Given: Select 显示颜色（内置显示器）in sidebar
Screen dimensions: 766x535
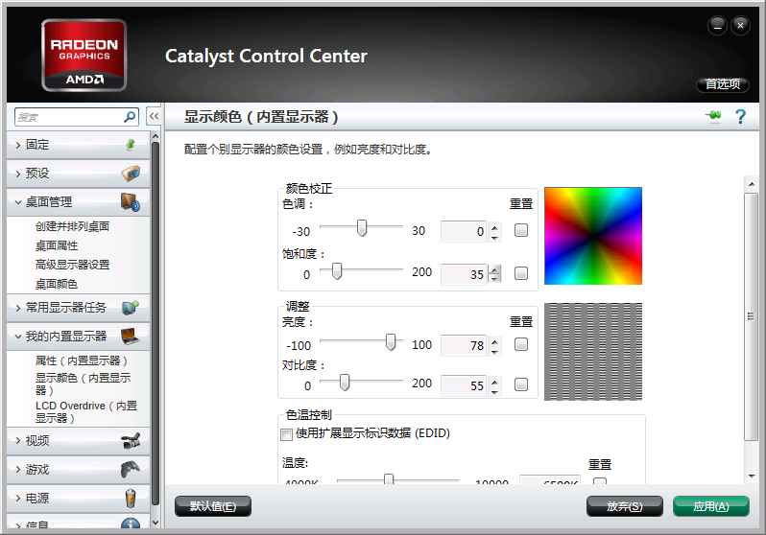Looking at the screenshot, I should click(84, 384).
